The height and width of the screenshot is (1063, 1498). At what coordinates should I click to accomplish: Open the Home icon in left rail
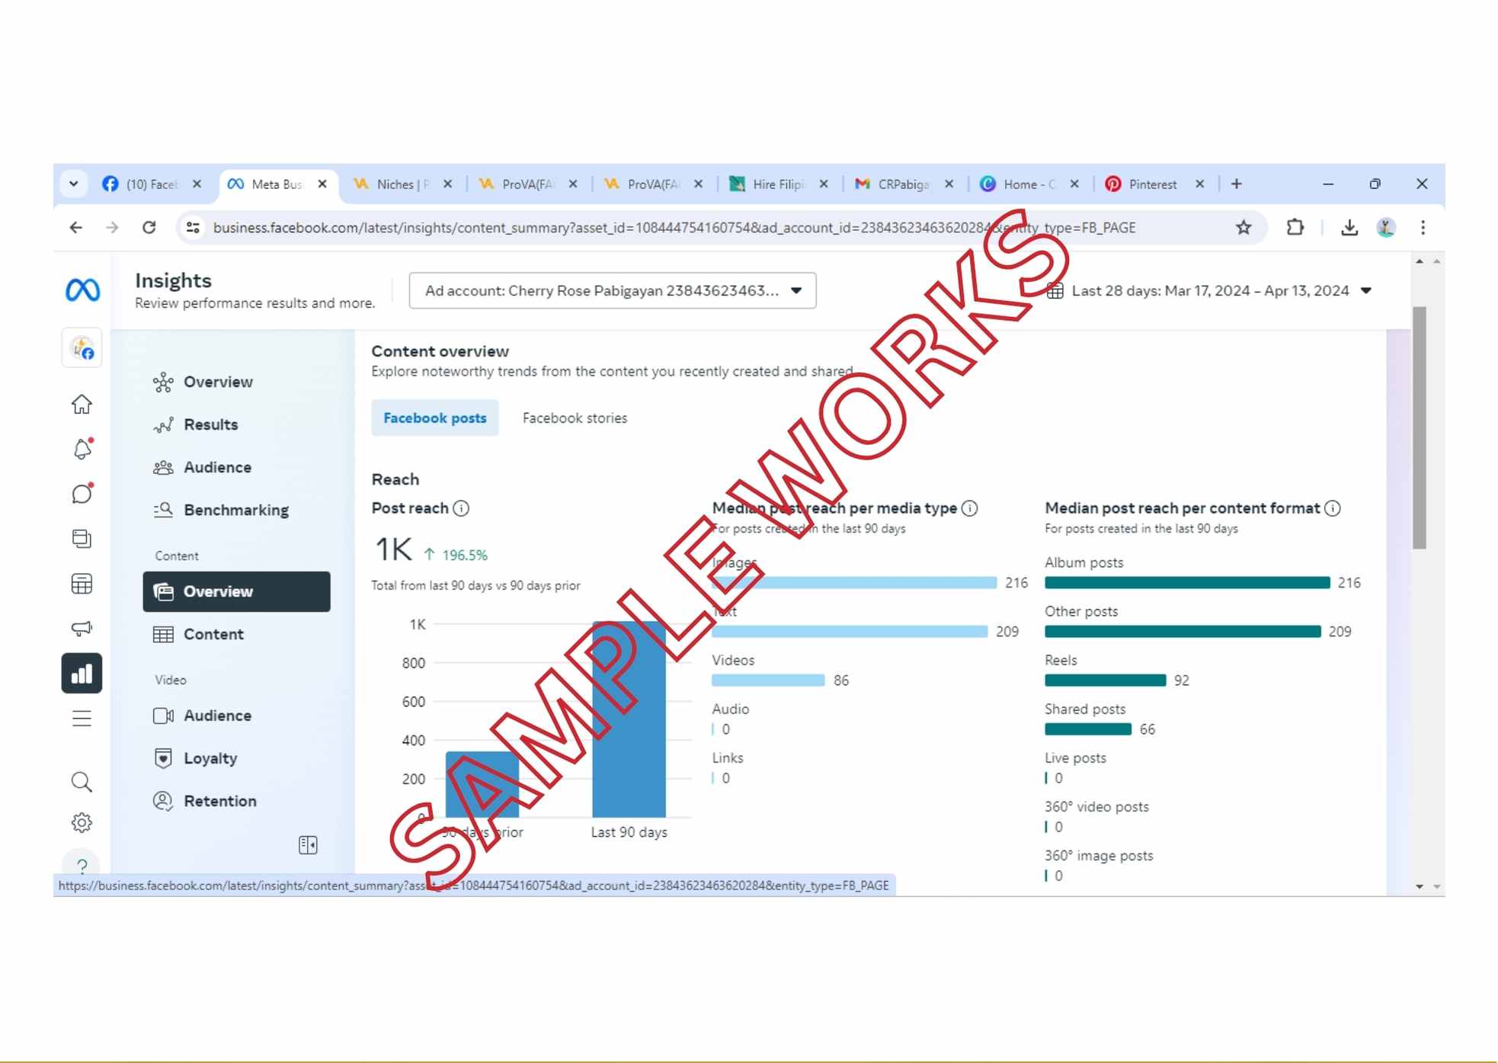click(x=82, y=405)
